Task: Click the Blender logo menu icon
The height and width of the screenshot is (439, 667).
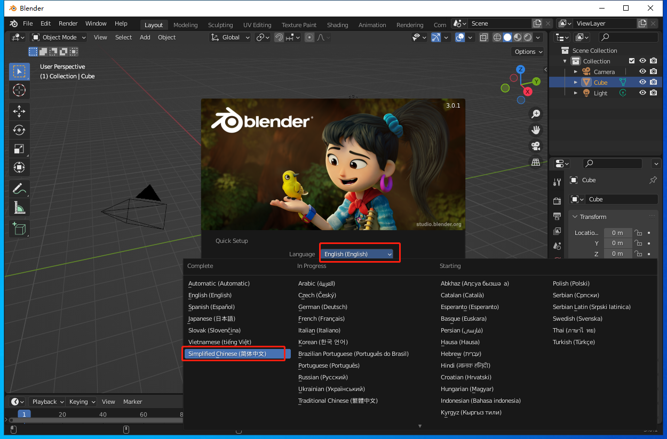Action: (x=14, y=23)
